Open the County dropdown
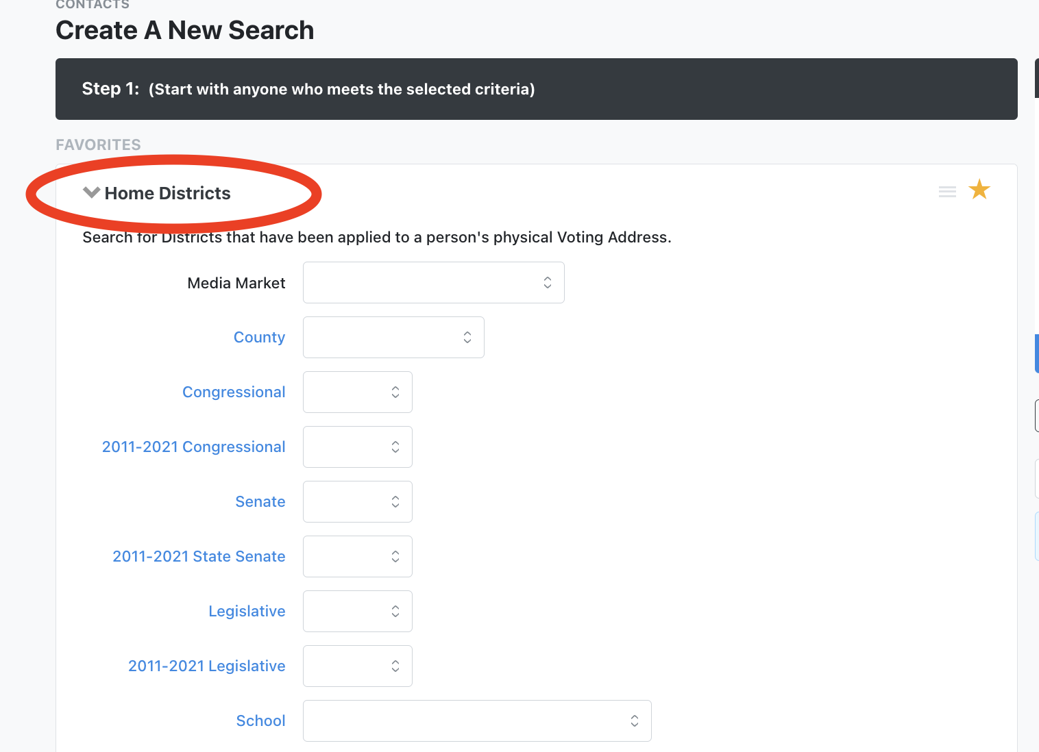 [393, 337]
